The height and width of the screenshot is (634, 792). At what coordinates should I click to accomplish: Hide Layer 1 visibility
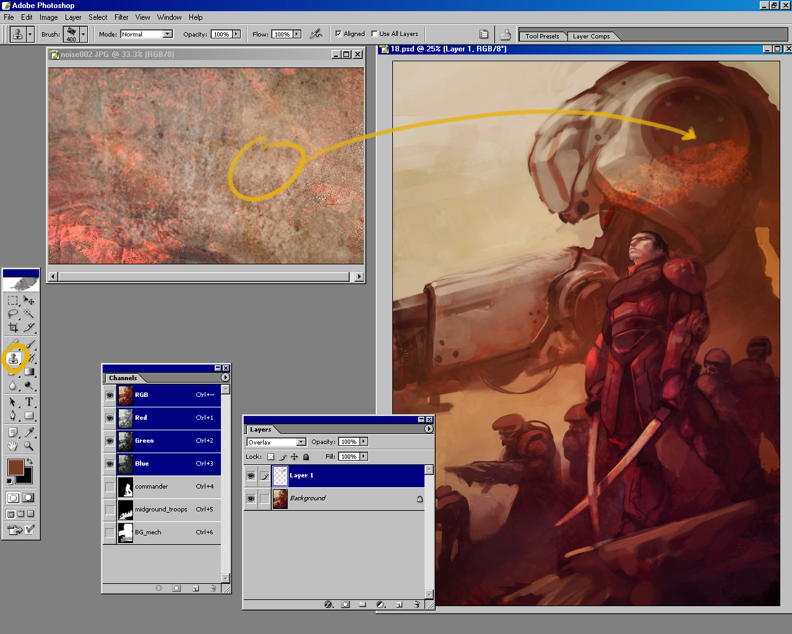click(251, 476)
